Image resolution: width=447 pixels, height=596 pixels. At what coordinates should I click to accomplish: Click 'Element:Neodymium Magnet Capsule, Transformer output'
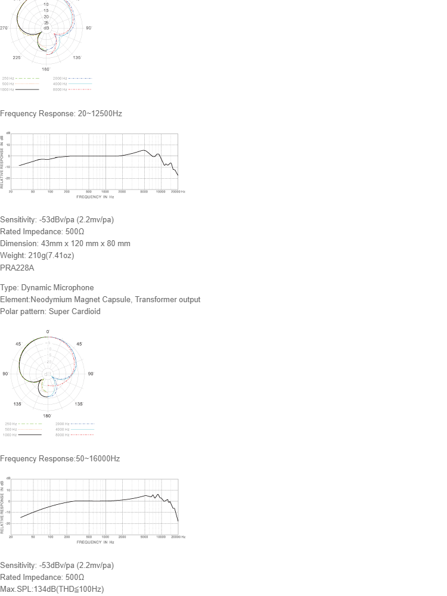pyautogui.click(x=100, y=300)
